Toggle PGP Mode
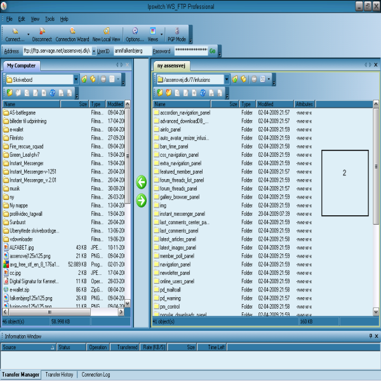381x381 pixels. coord(177,34)
